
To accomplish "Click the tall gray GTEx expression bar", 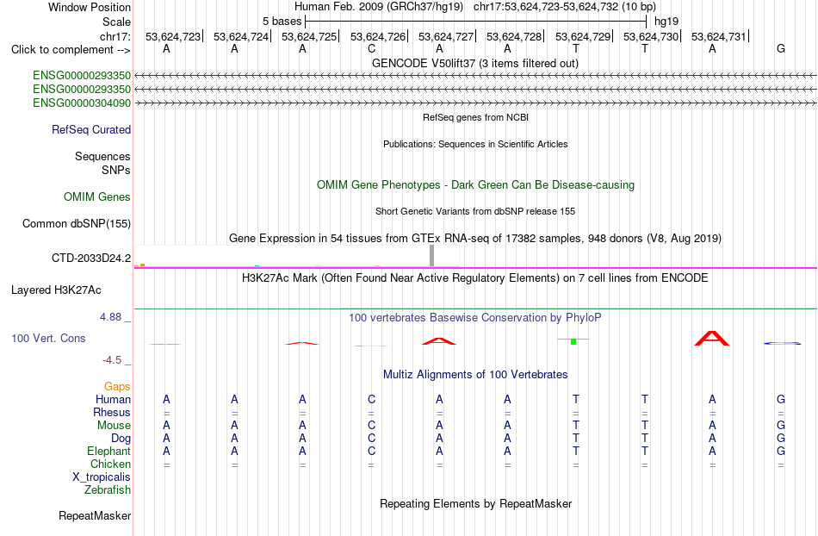I will (432, 256).
